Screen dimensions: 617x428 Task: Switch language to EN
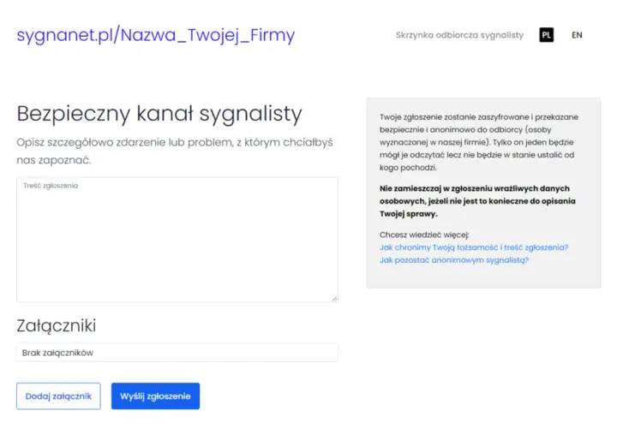[x=577, y=35]
